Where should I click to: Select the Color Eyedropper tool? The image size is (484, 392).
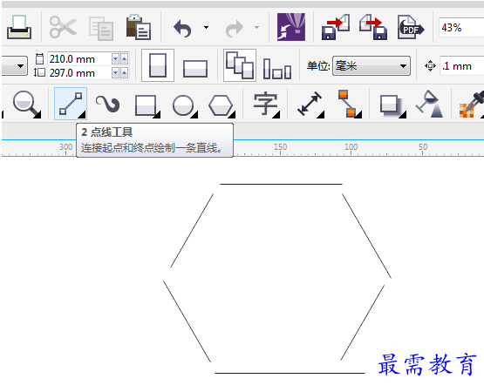[472, 105]
